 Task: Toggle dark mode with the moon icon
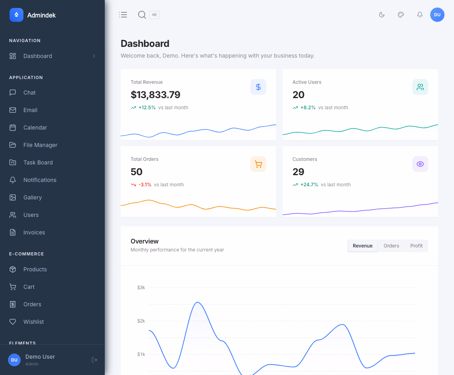(381, 15)
